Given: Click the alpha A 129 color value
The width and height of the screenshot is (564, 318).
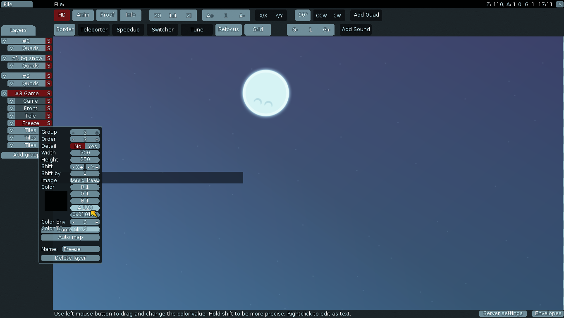Looking at the screenshot, I should pyautogui.click(x=85, y=208).
